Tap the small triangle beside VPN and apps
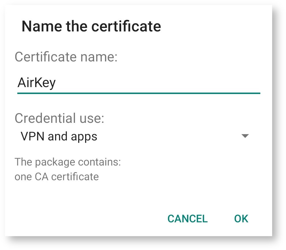 coord(245,136)
